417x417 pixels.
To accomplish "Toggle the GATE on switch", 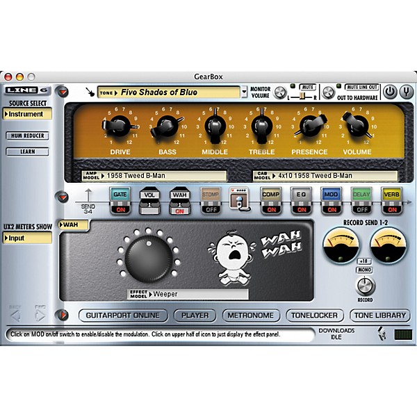I will tap(120, 209).
